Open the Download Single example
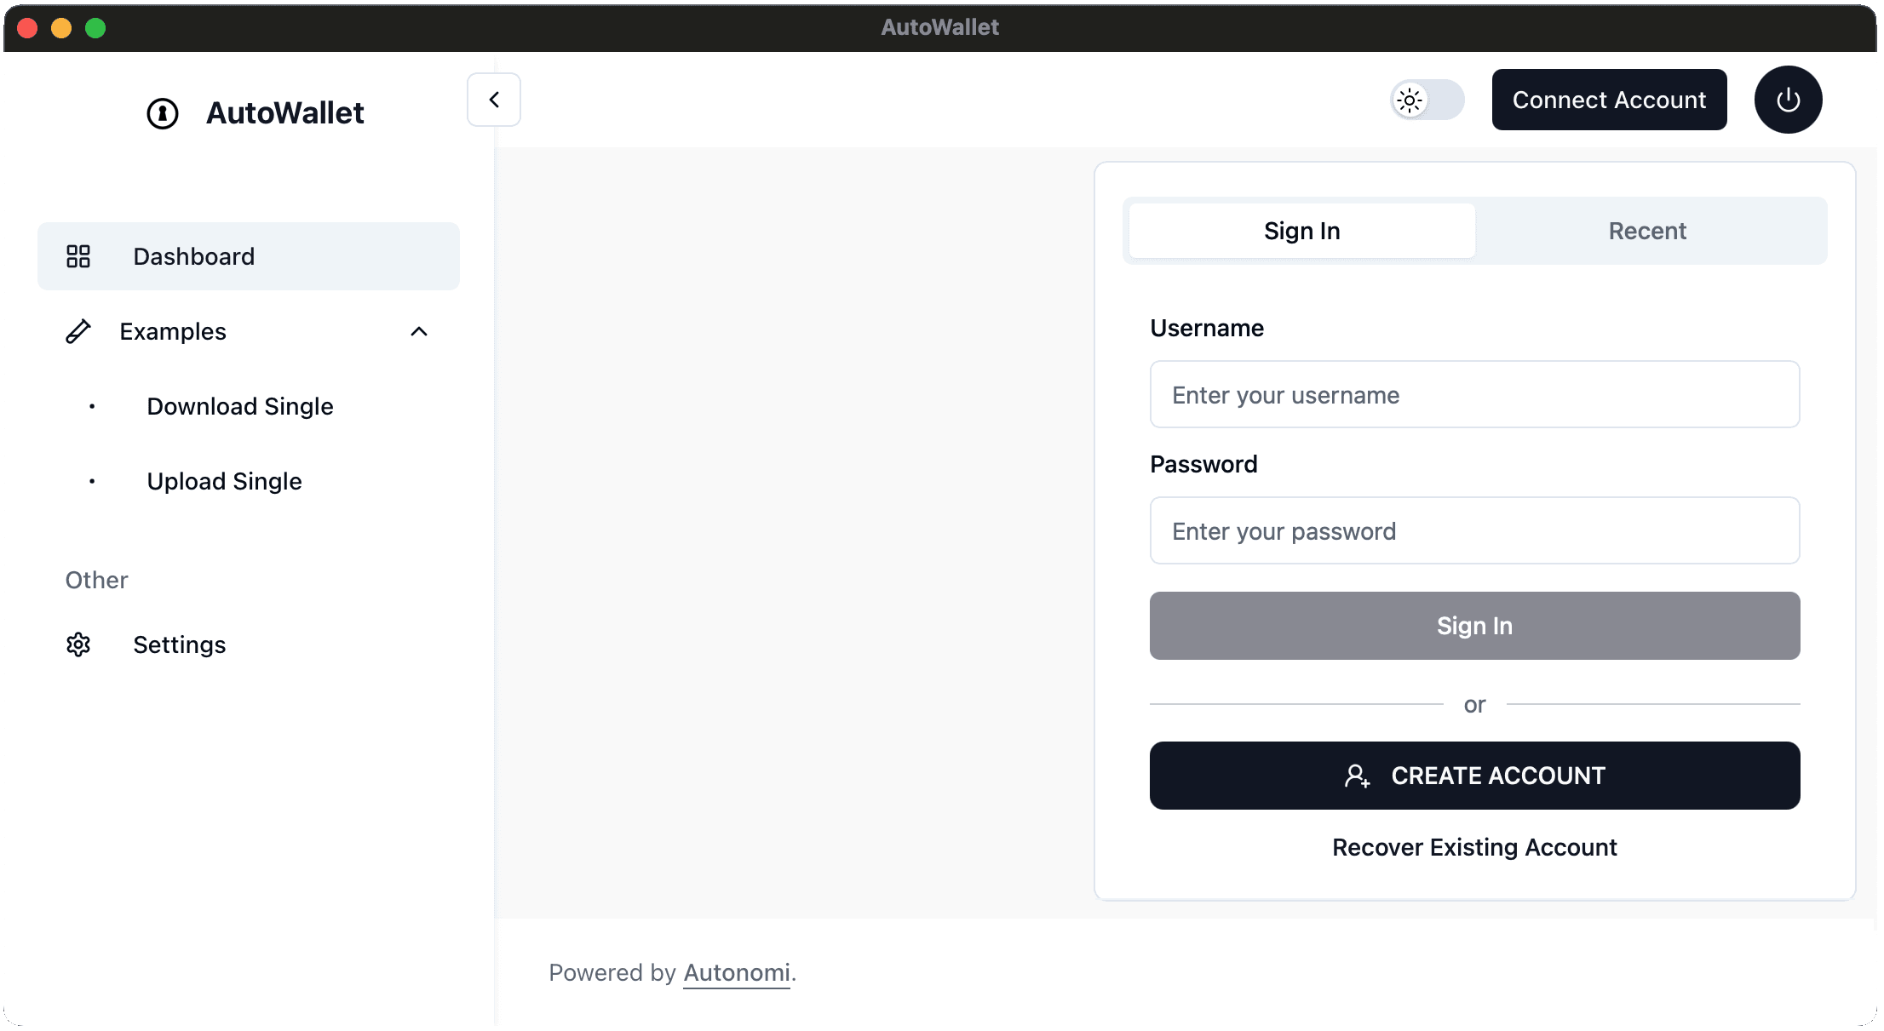 [x=240, y=406]
